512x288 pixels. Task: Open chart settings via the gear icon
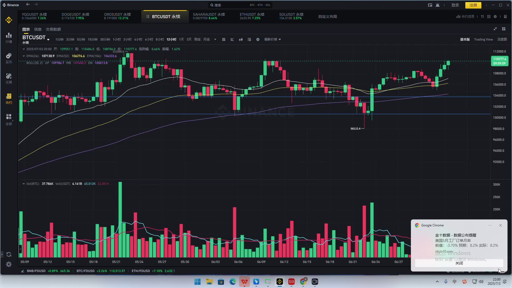coord(258,39)
